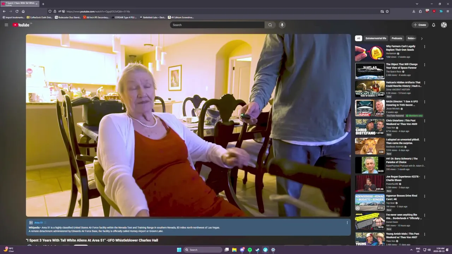The image size is (452, 254).
Task: Open Paradox of Choice video thumbnail
Action: [x=370, y=165]
